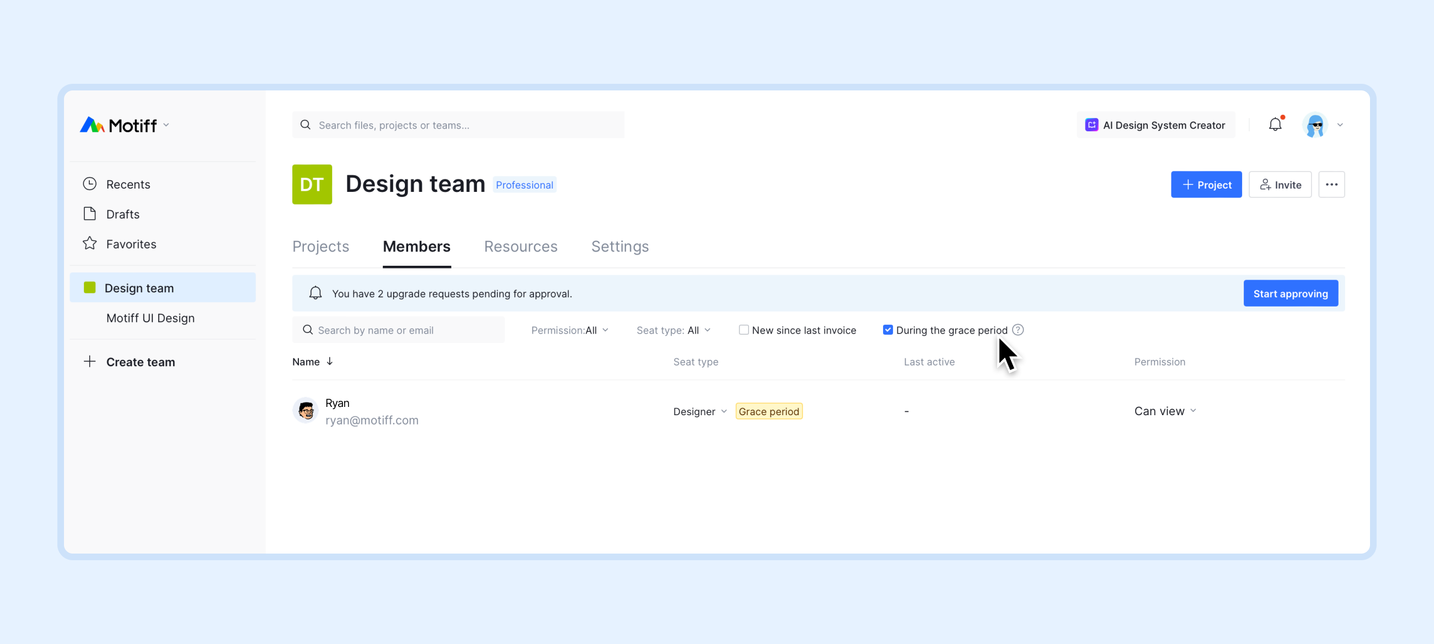Click the Grace period tag for Ryan
This screenshot has width=1434, height=644.
click(x=769, y=411)
